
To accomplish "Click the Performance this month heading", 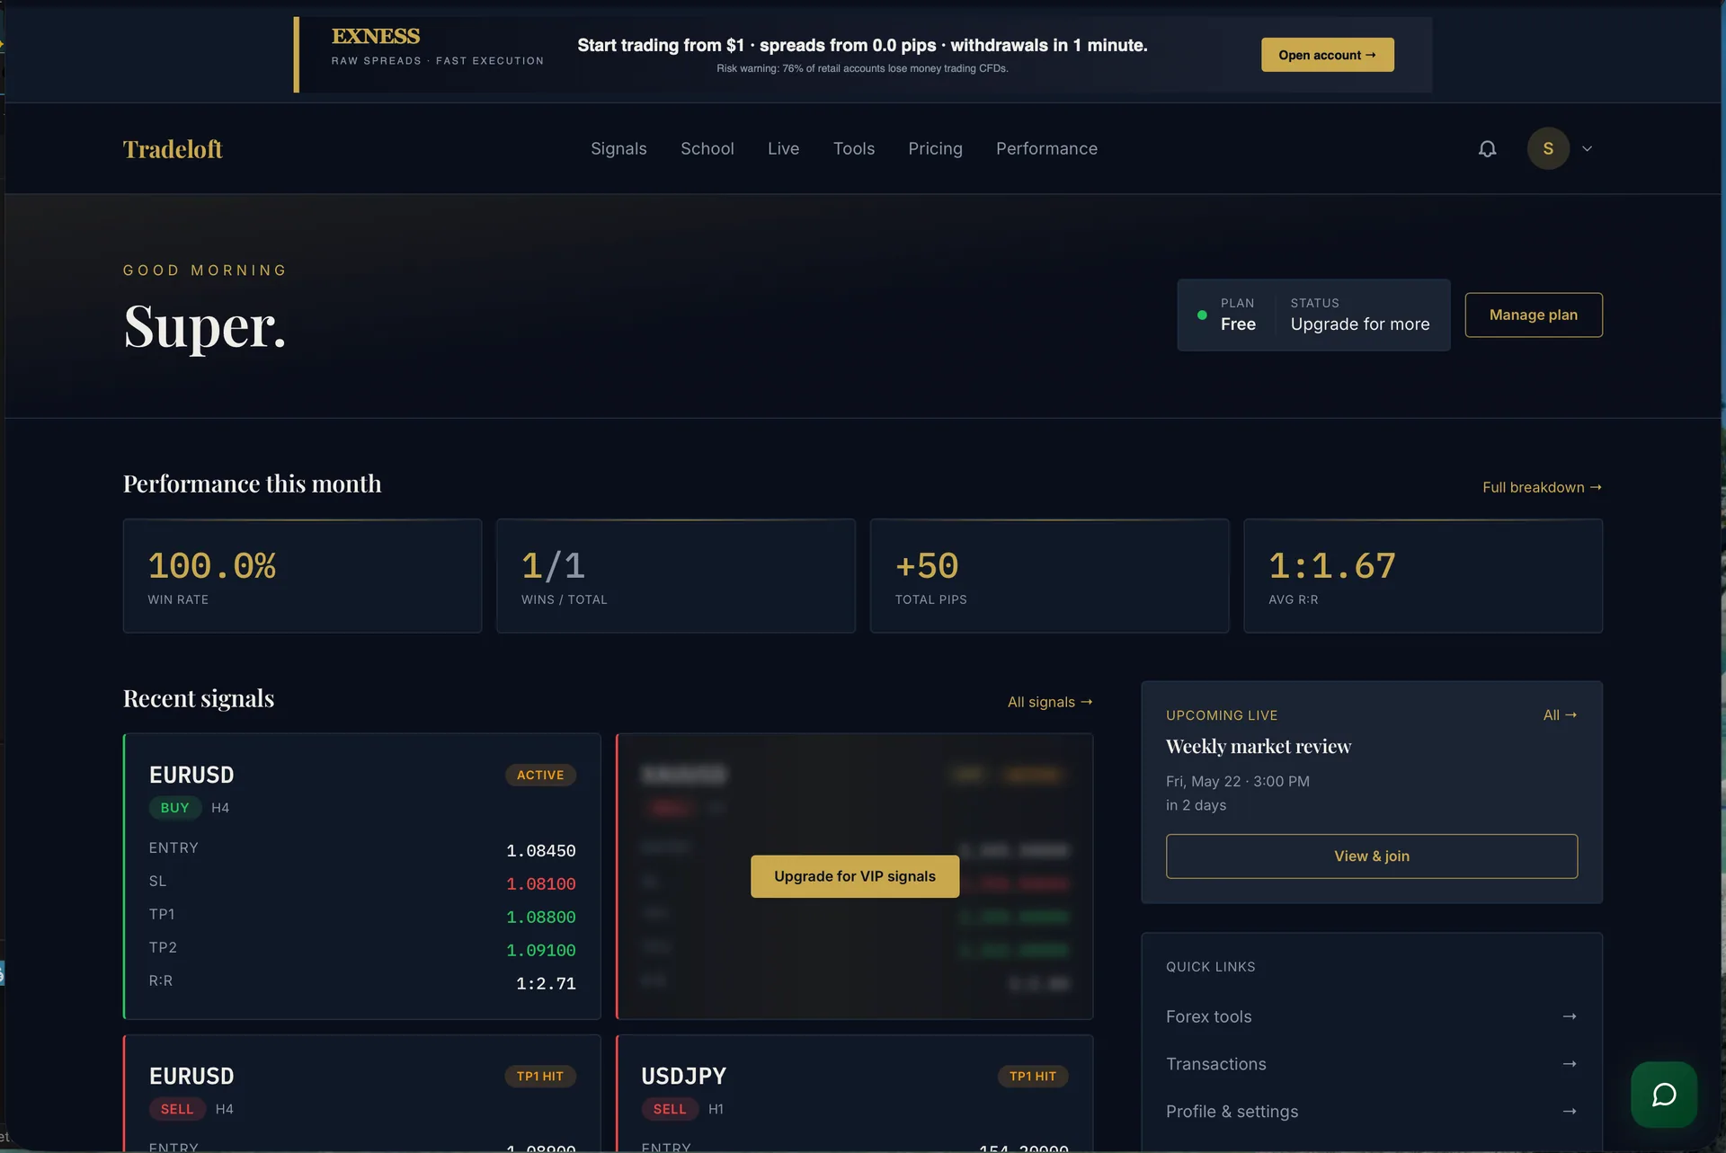I will click(x=253, y=484).
